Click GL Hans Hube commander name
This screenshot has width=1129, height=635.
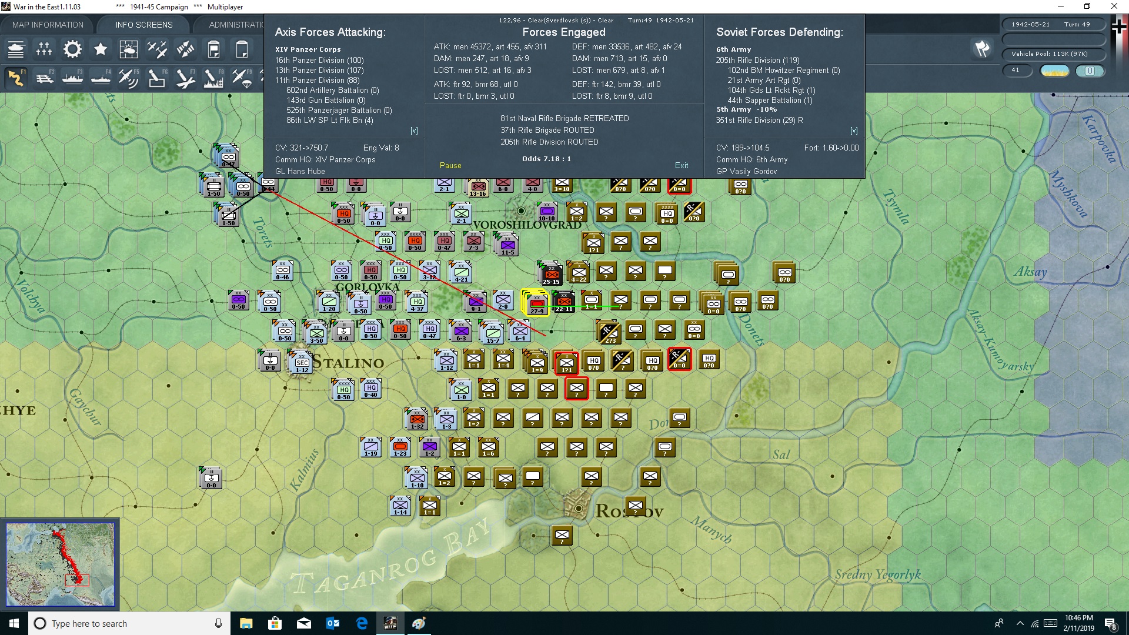pyautogui.click(x=300, y=172)
